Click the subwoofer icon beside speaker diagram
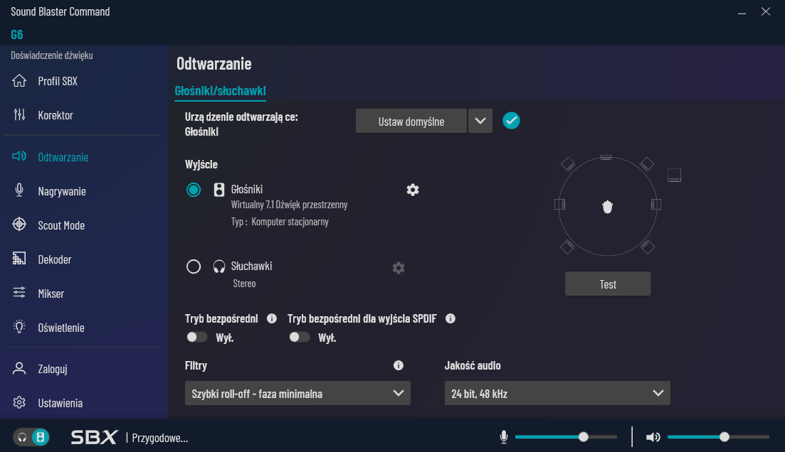The height and width of the screenshot is (452, 785). coord(675,175)
